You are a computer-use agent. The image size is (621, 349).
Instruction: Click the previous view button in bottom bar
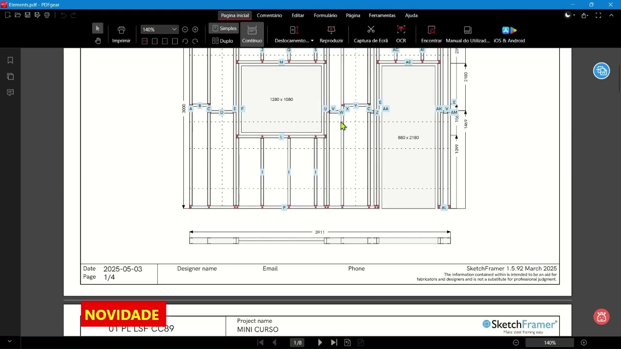coord(347,343)
